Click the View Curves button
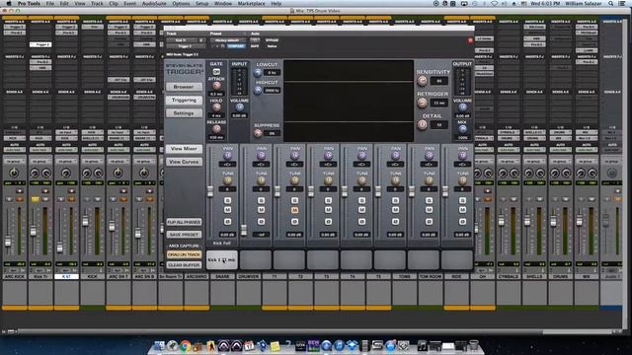632x355 pixels. click(x=184, y=162)
